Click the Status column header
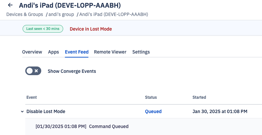Screen dimensions: 262x135 point(151,97)
